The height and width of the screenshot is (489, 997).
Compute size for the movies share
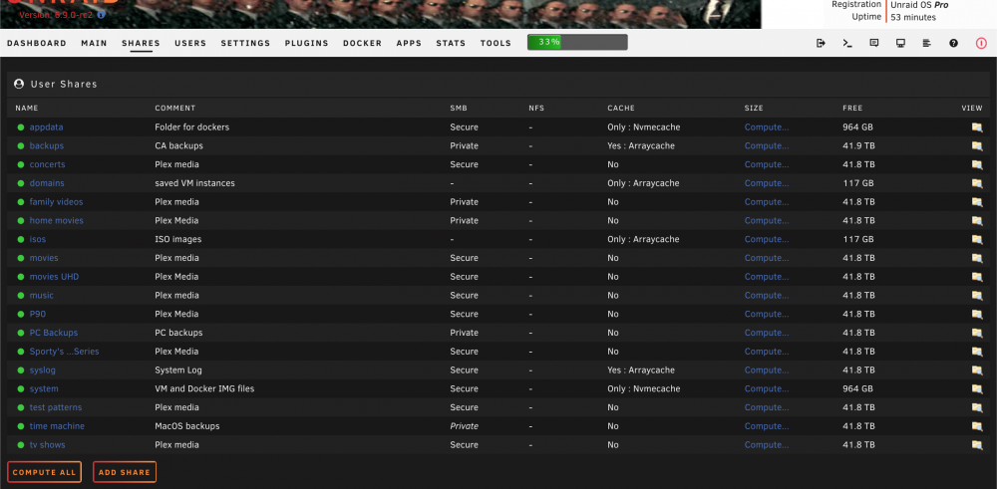[x=767, y=258]
